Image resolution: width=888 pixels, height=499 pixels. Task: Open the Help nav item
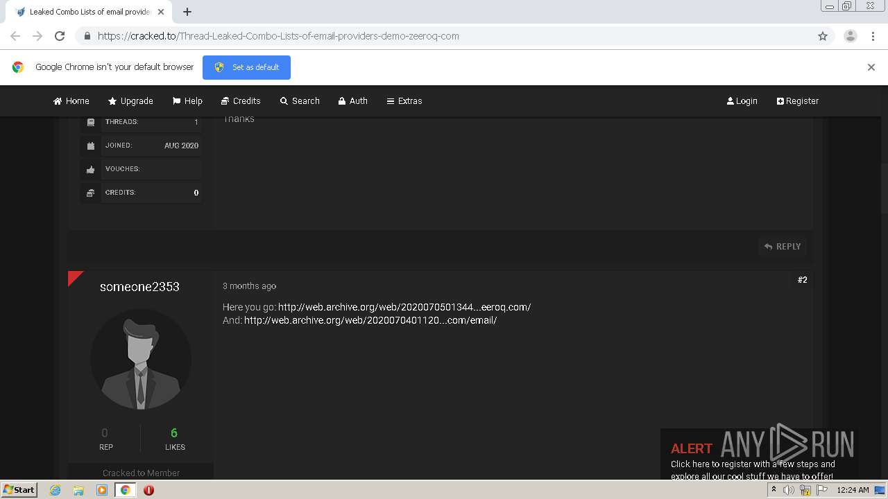(187, 100)
